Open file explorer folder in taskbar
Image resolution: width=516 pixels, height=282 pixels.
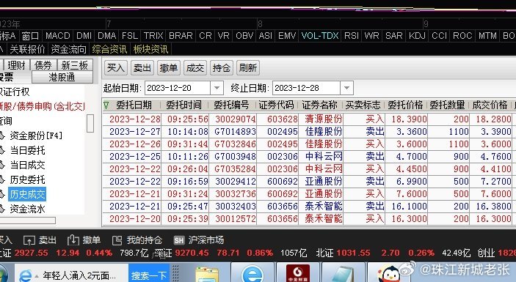pos(207,275)
